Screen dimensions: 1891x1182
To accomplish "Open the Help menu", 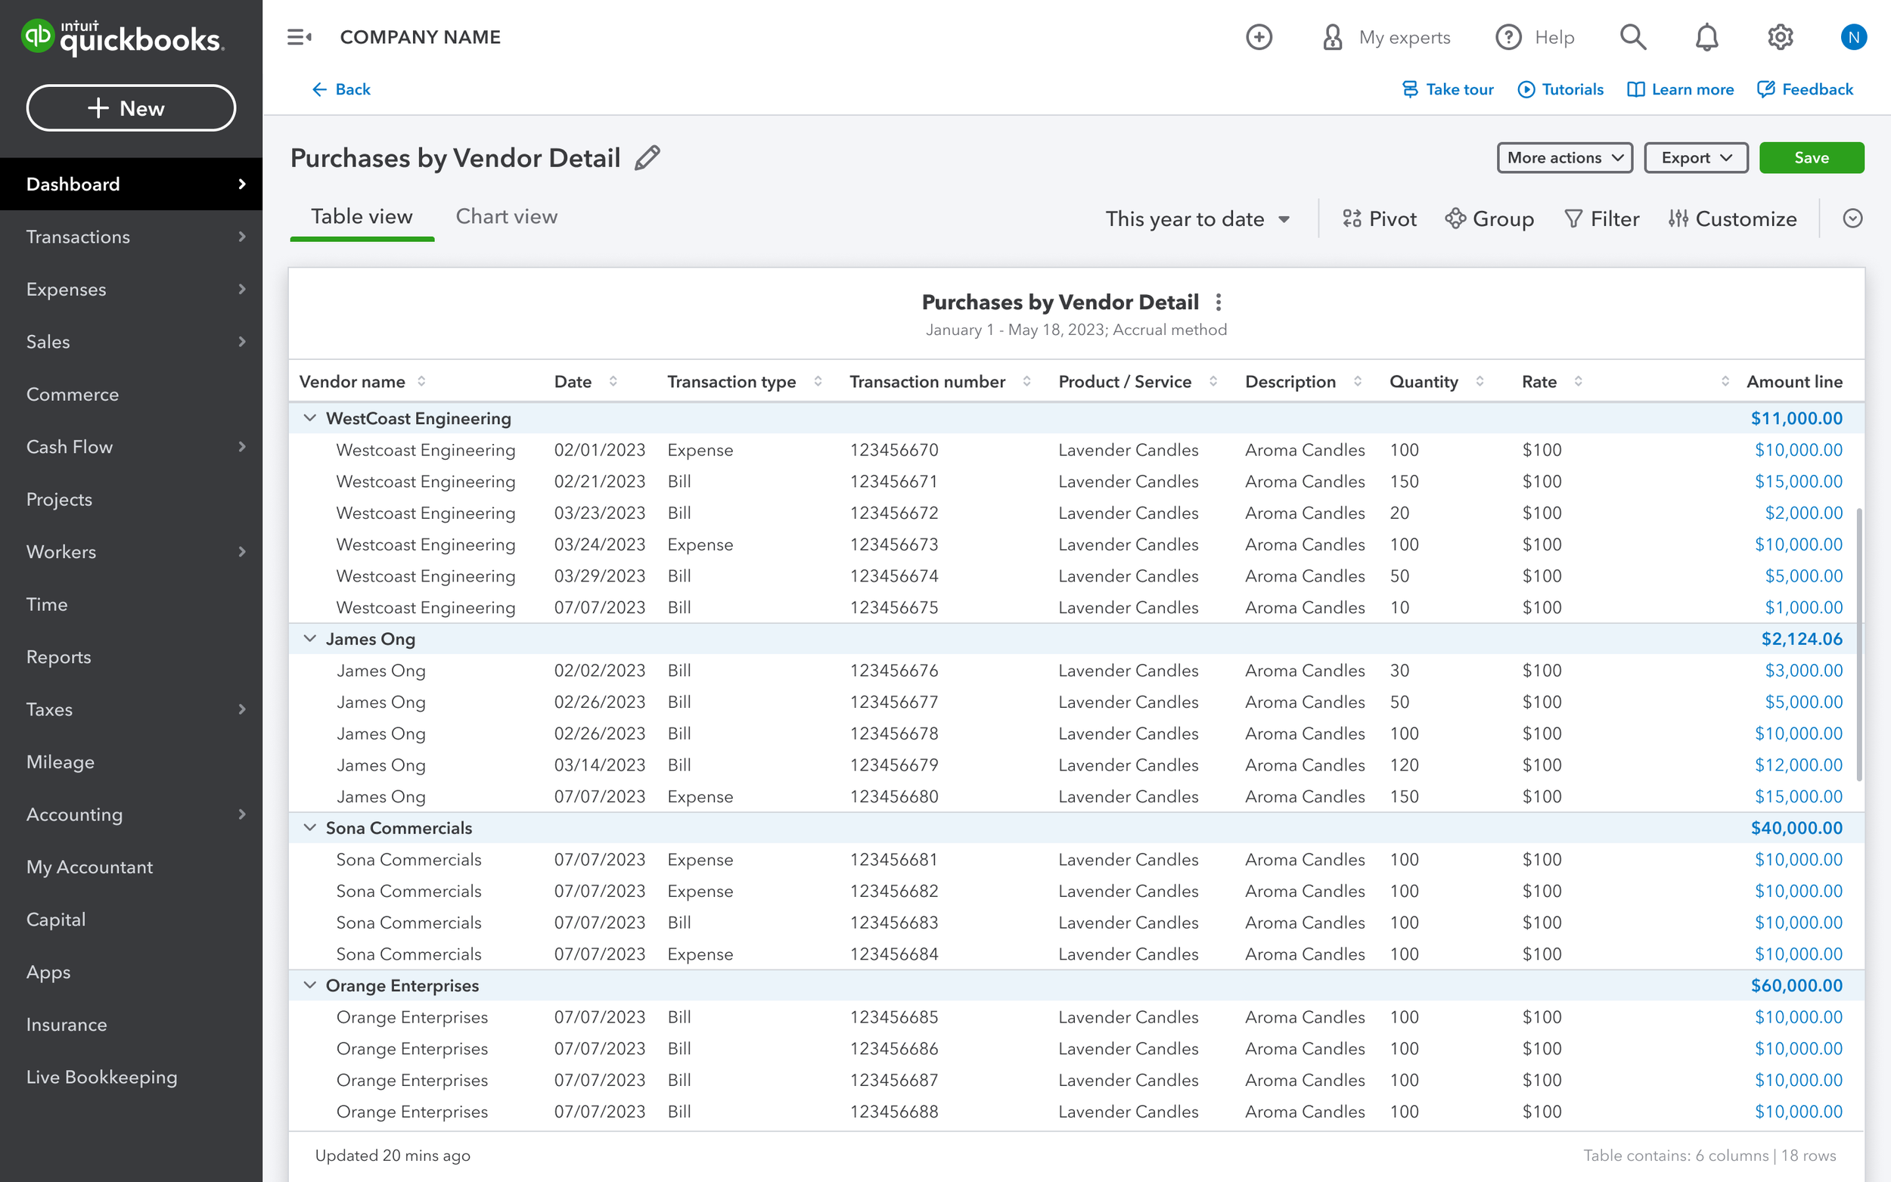I will coord(1535,37).
